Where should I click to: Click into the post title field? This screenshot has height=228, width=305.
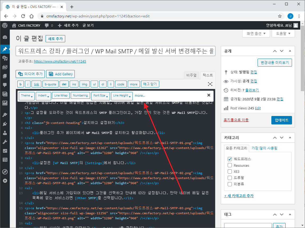point(116,51)
